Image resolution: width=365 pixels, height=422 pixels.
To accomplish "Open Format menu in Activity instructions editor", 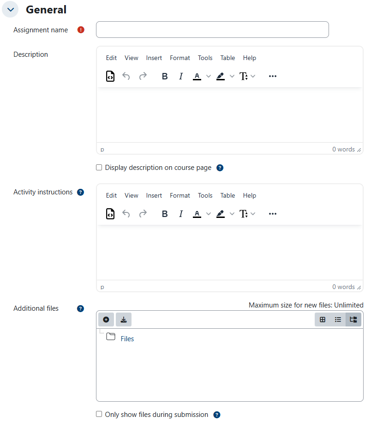I will (180, 195).
